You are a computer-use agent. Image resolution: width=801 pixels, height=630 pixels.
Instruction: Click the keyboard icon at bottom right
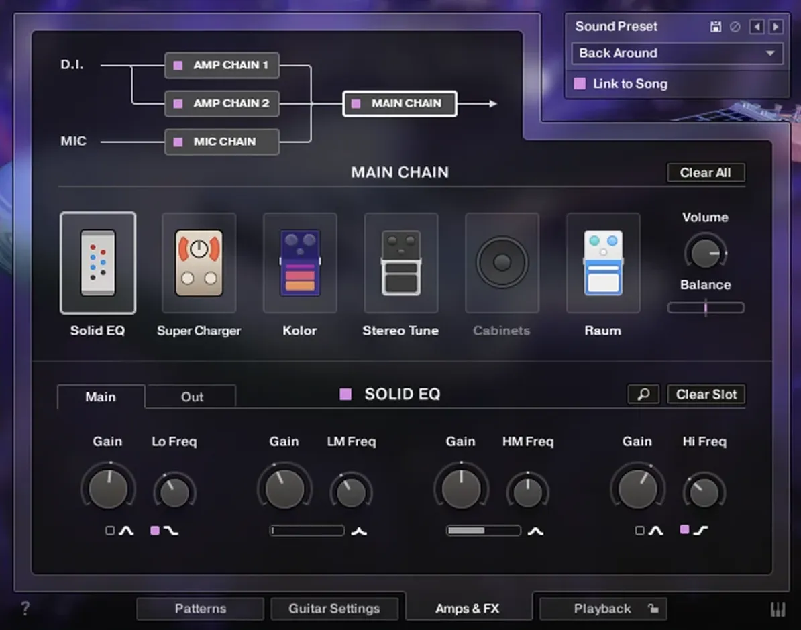click(778, 609)
